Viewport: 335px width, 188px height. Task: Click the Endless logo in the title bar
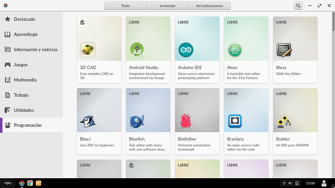(6, 6)
